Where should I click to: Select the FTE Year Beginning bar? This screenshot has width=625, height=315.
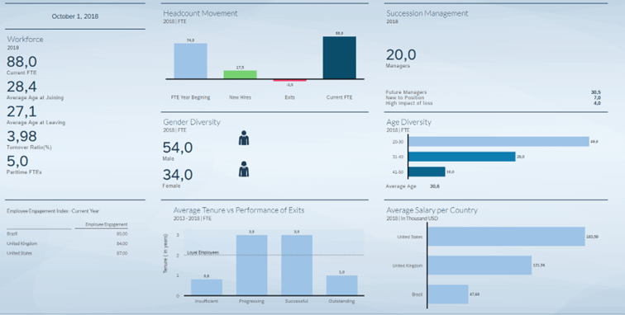click(190, 61)
